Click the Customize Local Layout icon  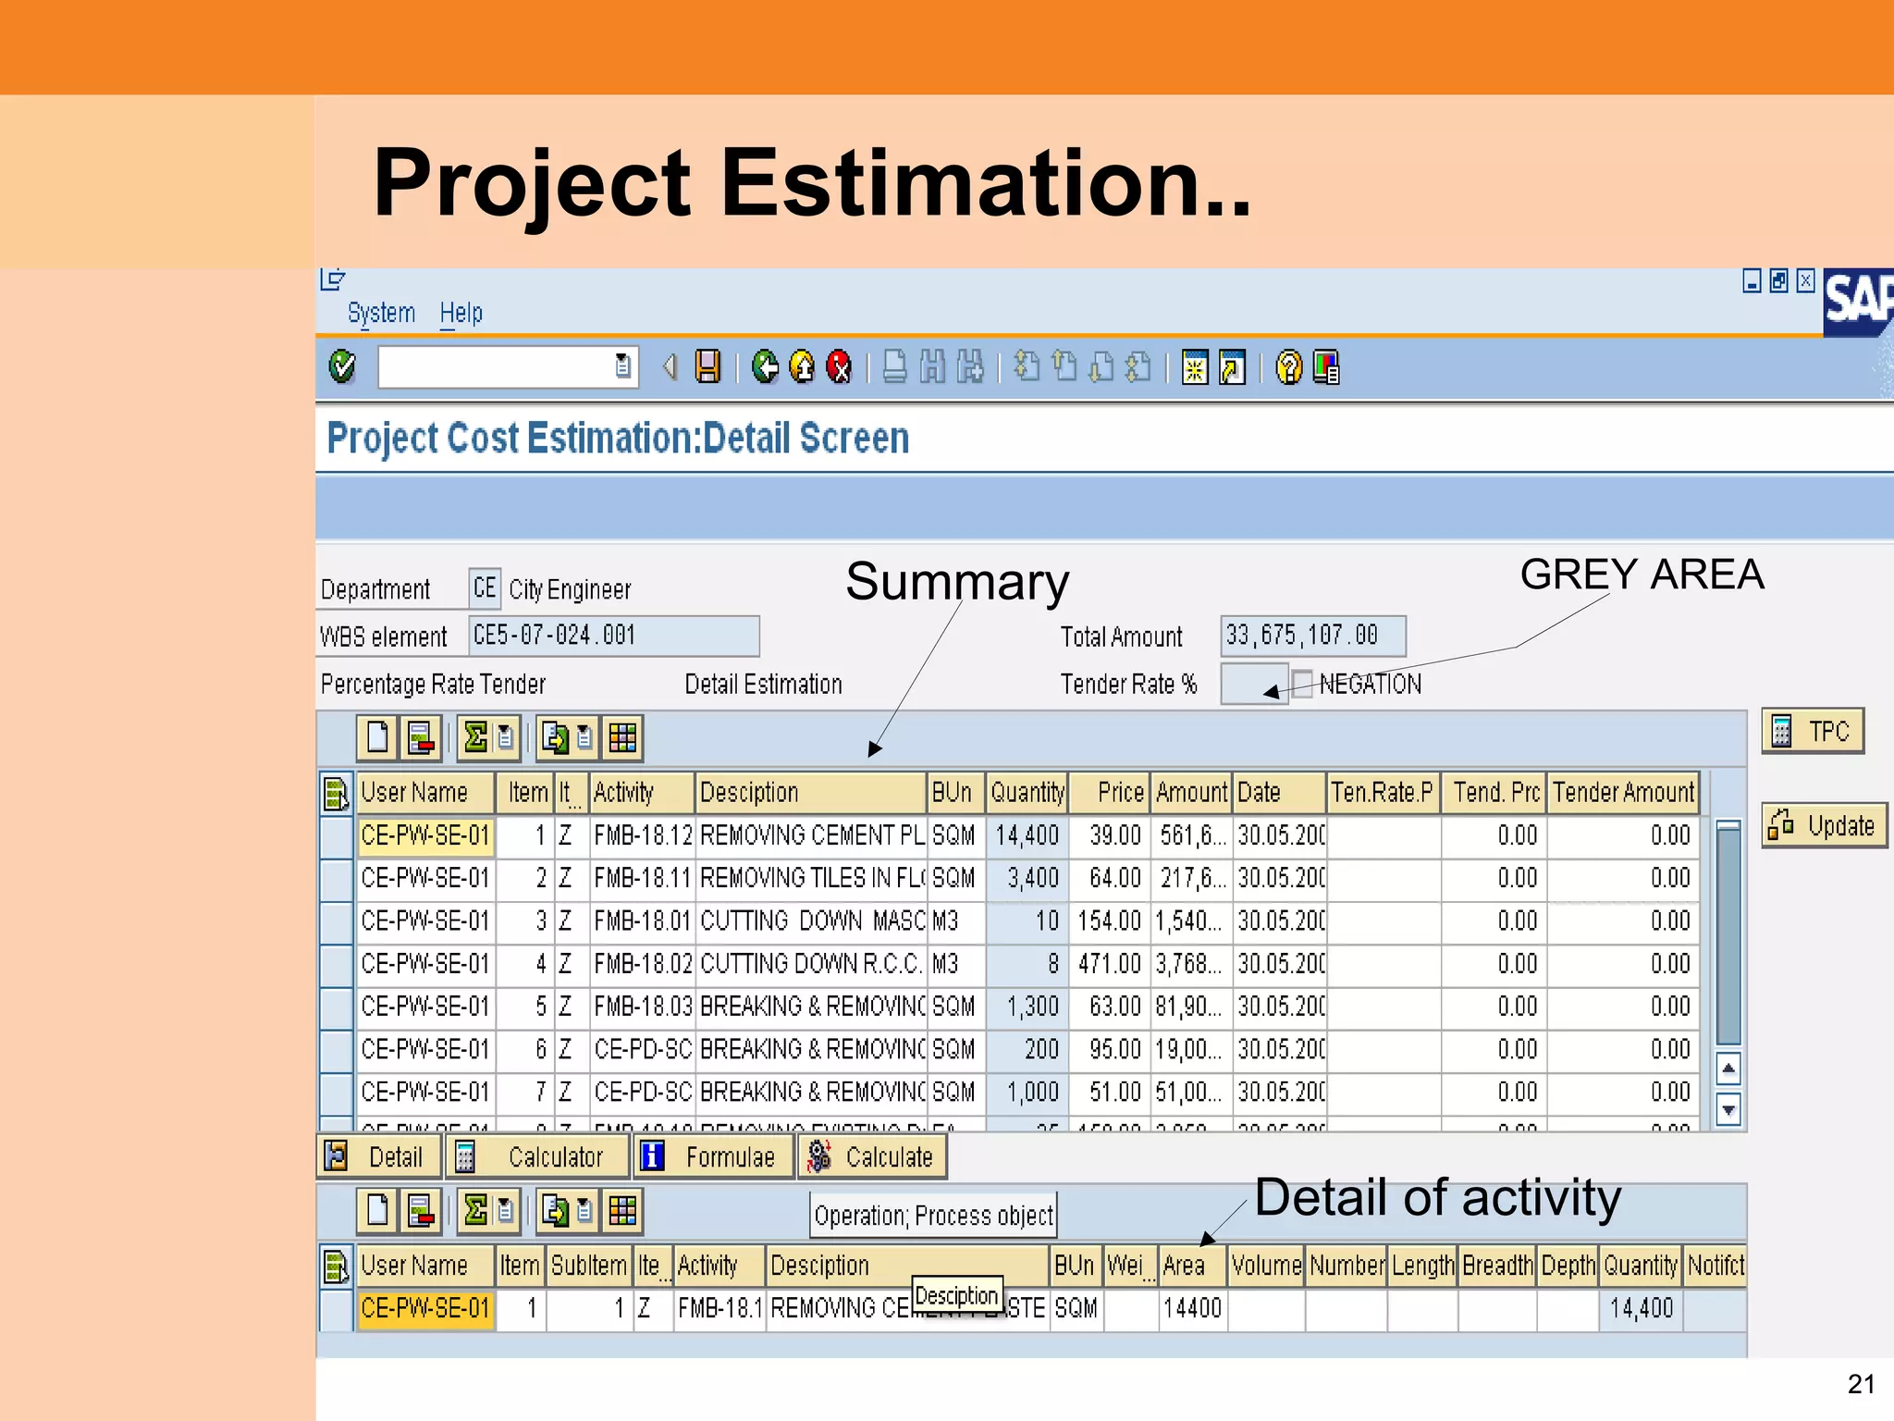pos(1326,367)
